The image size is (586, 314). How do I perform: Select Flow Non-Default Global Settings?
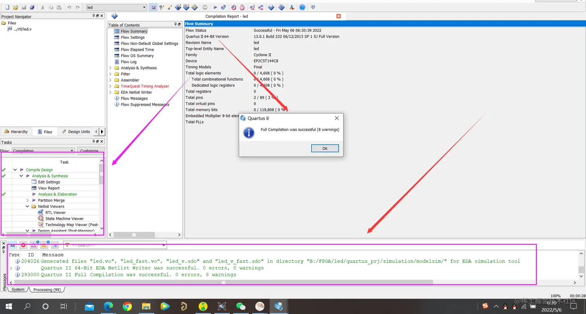coord(150,44)
